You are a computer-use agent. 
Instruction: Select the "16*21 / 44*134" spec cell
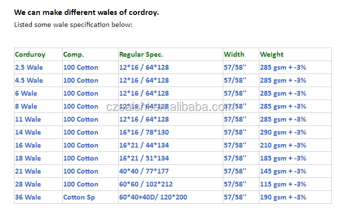[144, 145]
